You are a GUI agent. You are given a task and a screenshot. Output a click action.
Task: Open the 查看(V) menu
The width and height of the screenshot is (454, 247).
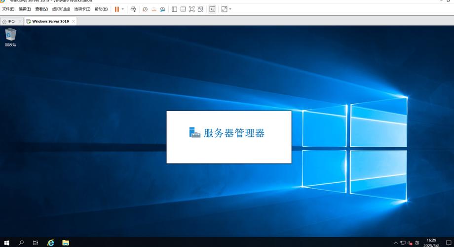point(41,9)
